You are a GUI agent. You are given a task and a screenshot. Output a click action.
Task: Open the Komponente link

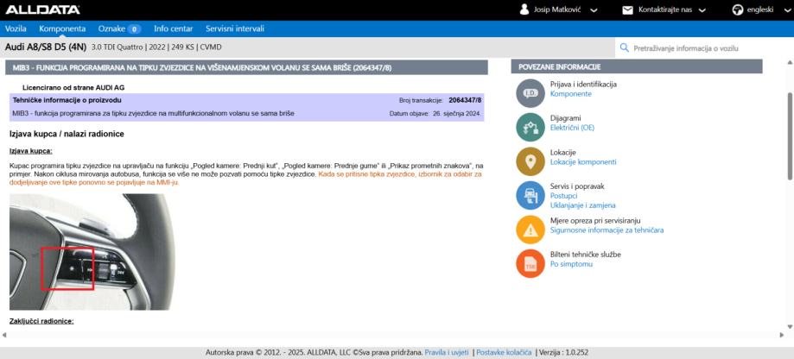click(x=571, y=94)
